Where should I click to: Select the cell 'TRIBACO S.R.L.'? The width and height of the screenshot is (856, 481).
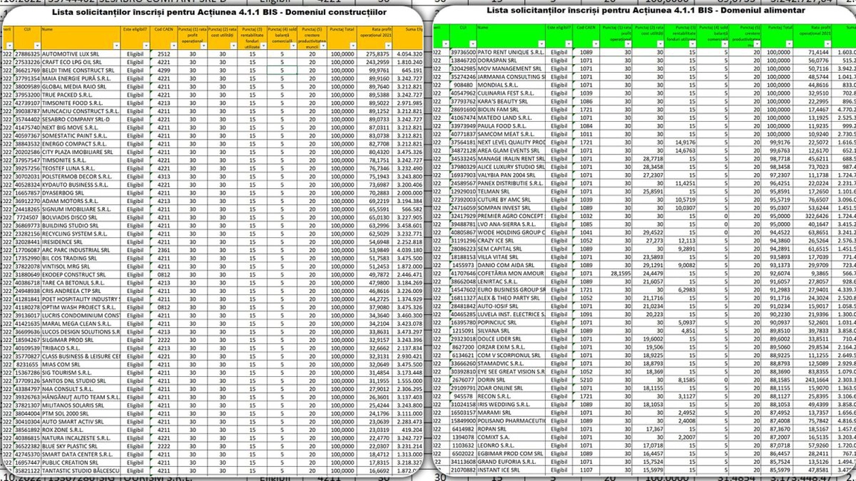click(x=81, y=348)
